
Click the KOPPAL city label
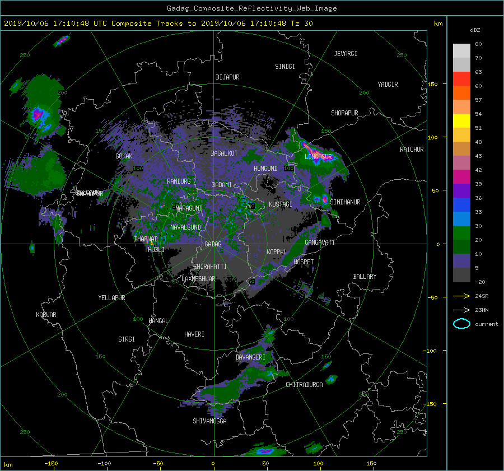277,252
